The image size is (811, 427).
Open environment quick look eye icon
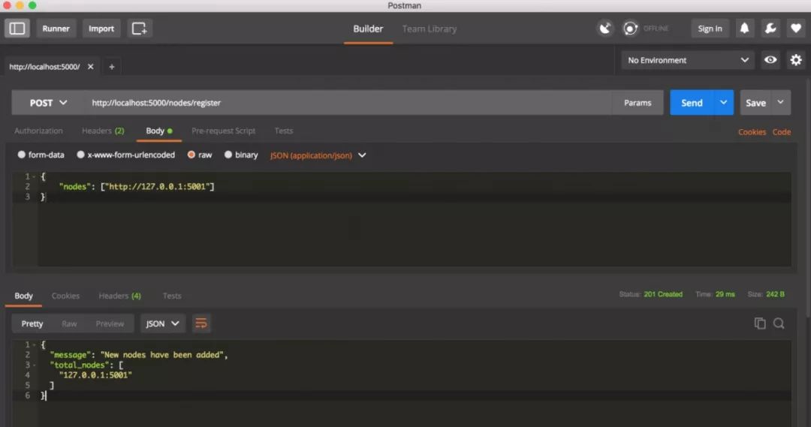(x=770, y=60)
